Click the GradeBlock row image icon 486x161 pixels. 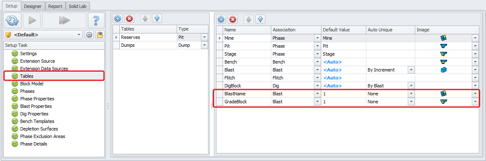[x=443, y=102]
